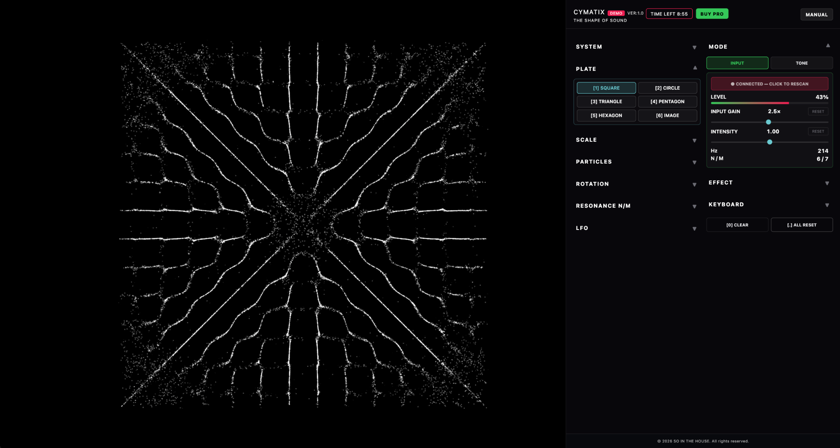The width and height of the screenshot is (840, 448).
Task: Expand the KEYBOARD section arrow
Action: pos(827,205)
